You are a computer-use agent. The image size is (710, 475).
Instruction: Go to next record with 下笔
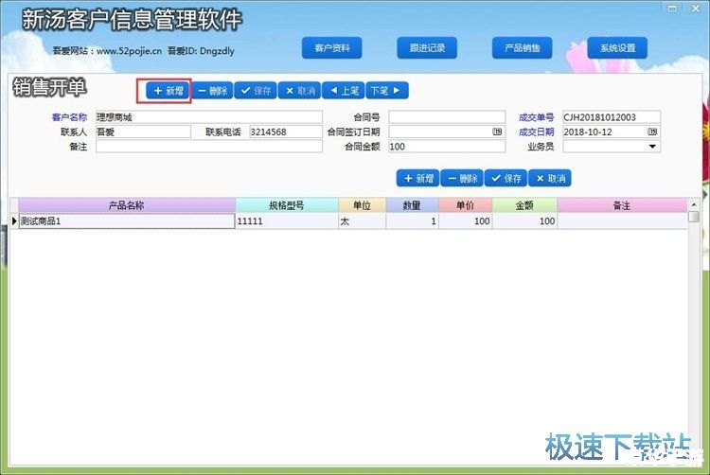click(387, 91)
